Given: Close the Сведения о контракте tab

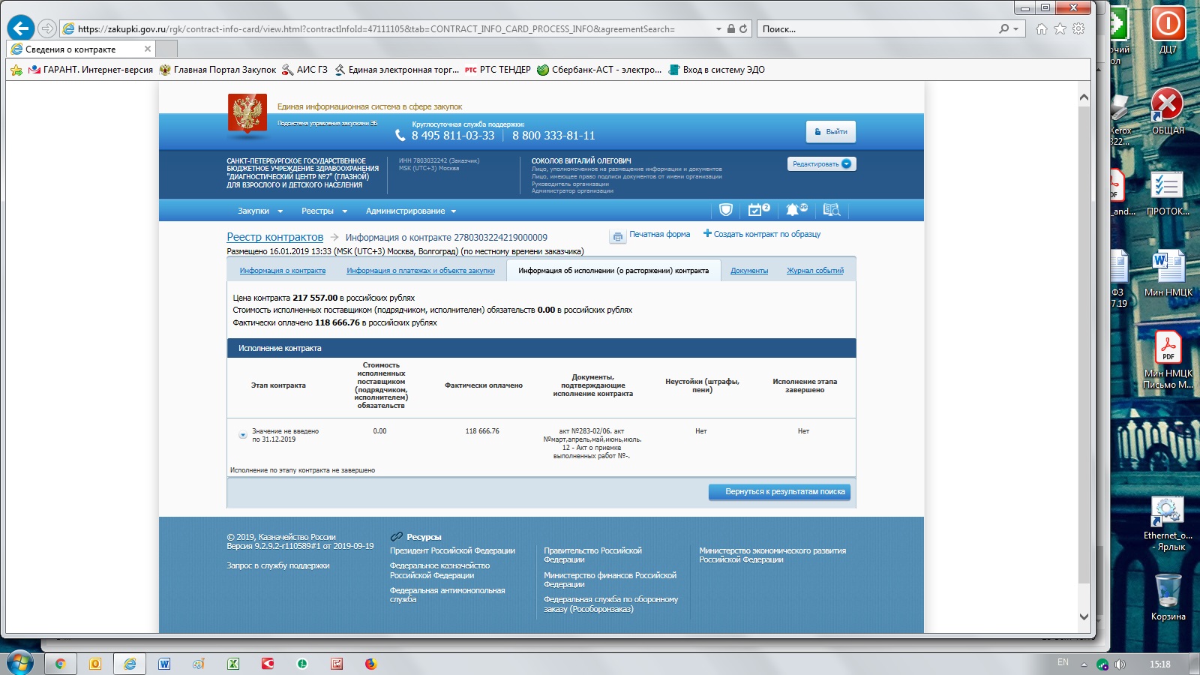Looking at the screenshot, I should [147, 49].
